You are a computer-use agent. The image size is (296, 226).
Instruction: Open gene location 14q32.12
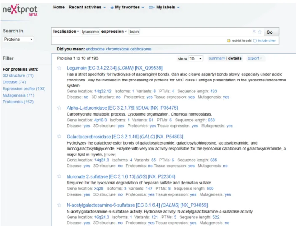[103, 91]
